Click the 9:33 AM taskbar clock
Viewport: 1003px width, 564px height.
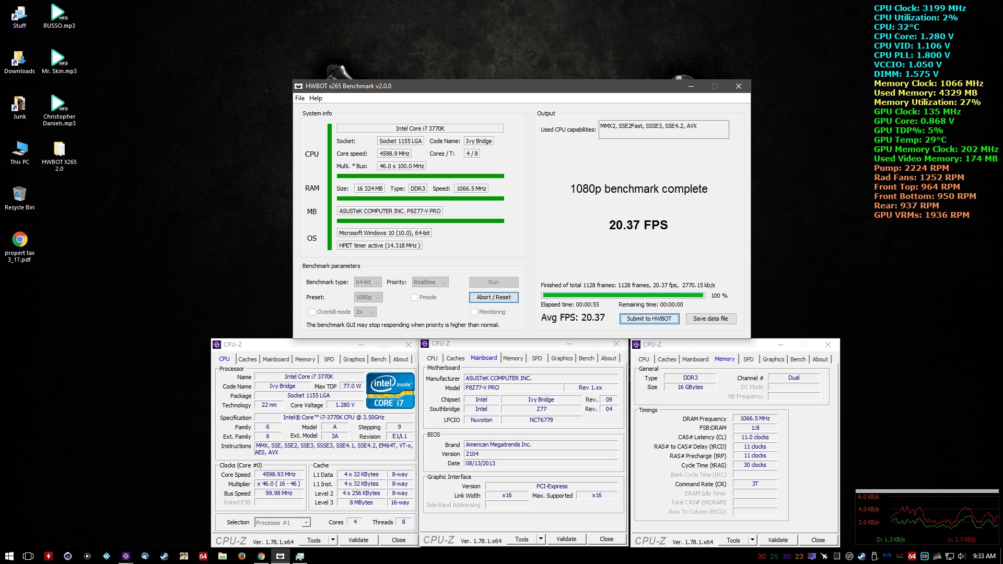tap(984, 556)
